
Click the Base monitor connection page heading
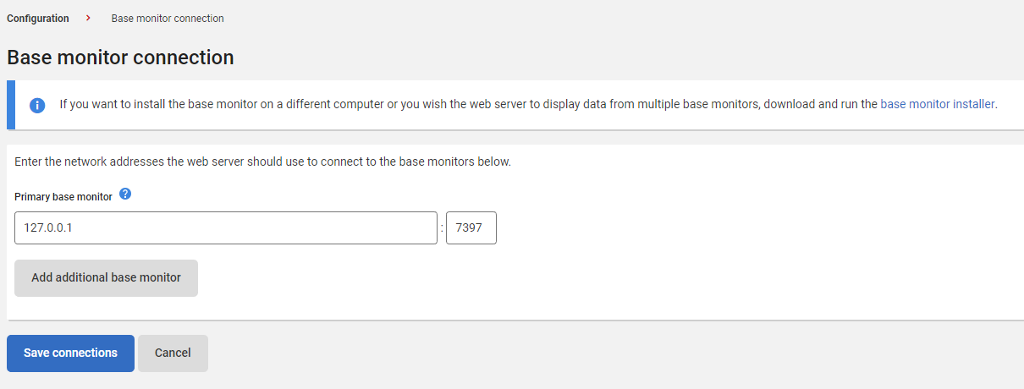coord(120,58)
